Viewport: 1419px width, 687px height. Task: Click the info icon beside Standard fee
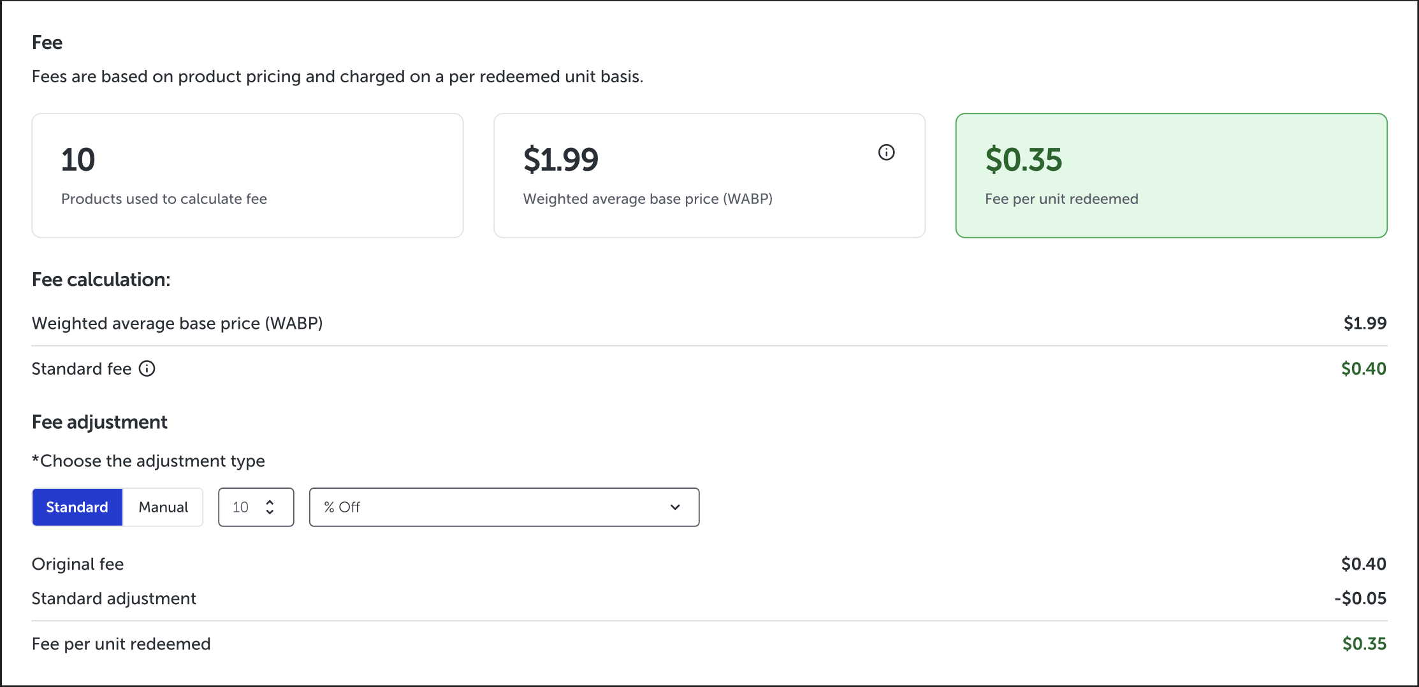click(x=147, y=369)
